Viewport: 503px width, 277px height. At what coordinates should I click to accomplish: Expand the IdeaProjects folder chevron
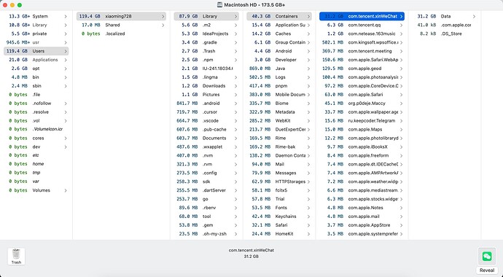[235, 34]
